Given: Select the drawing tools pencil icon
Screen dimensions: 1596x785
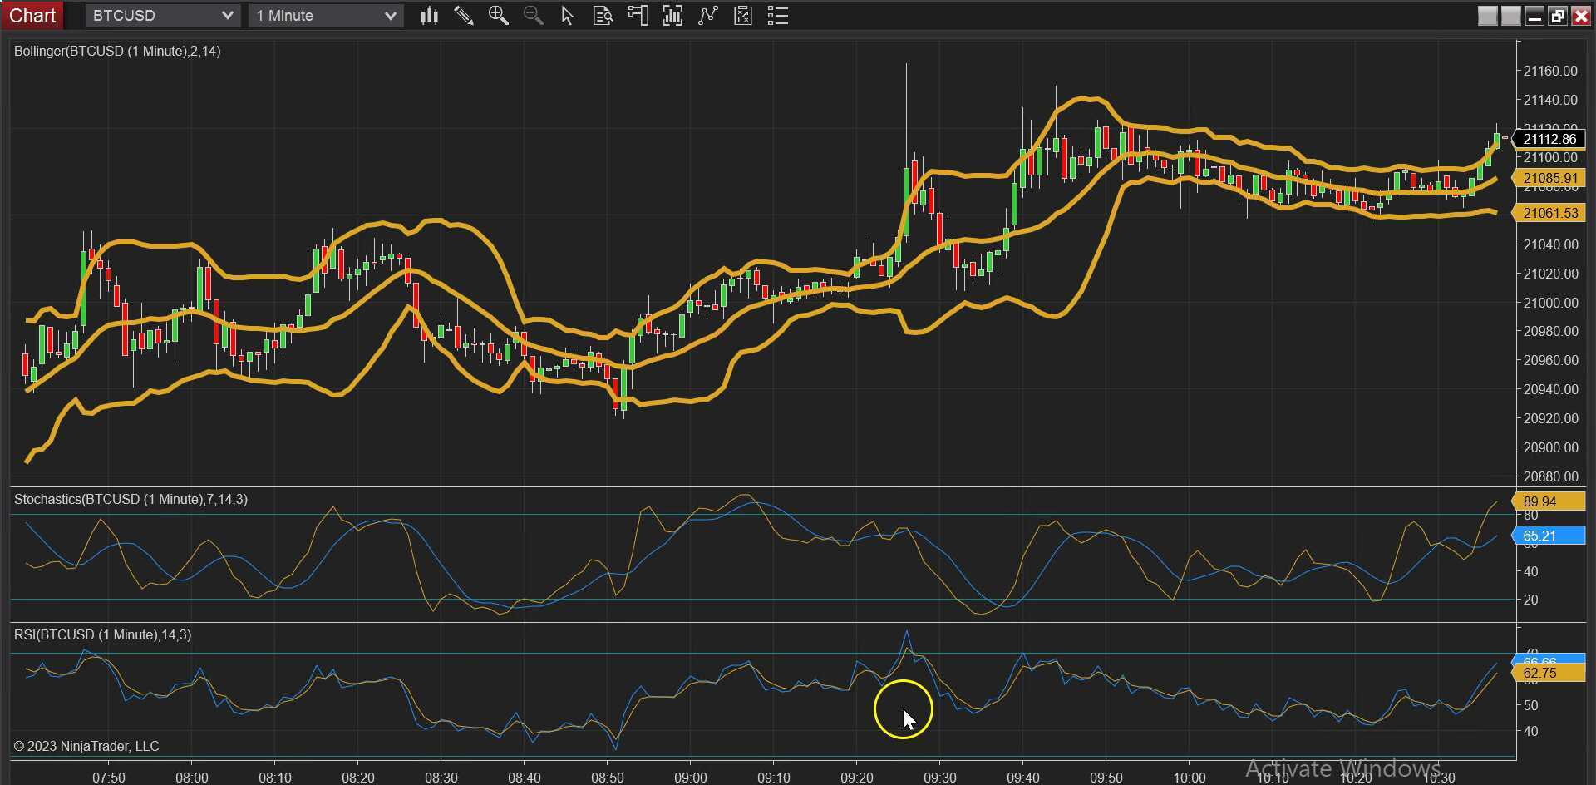Looking at the screenshot, I should pos(464,16).
